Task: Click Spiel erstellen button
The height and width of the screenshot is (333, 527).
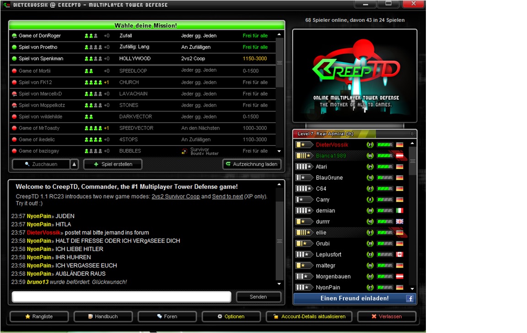Action: 113,164
